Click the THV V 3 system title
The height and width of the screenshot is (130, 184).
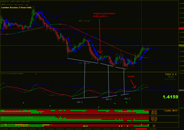[171, 74]
